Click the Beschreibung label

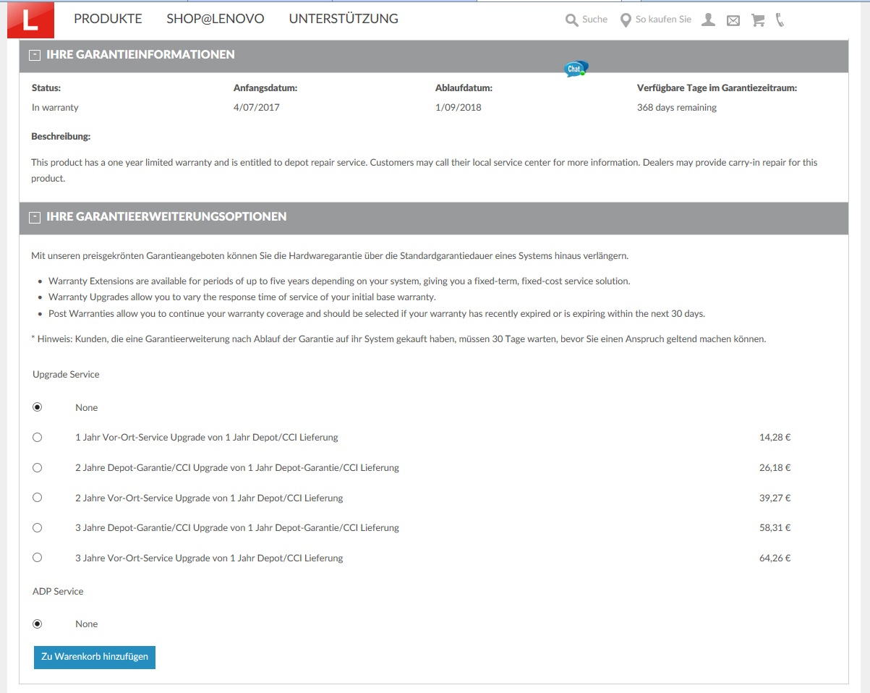pyautogui.click(x=61, y=137)
